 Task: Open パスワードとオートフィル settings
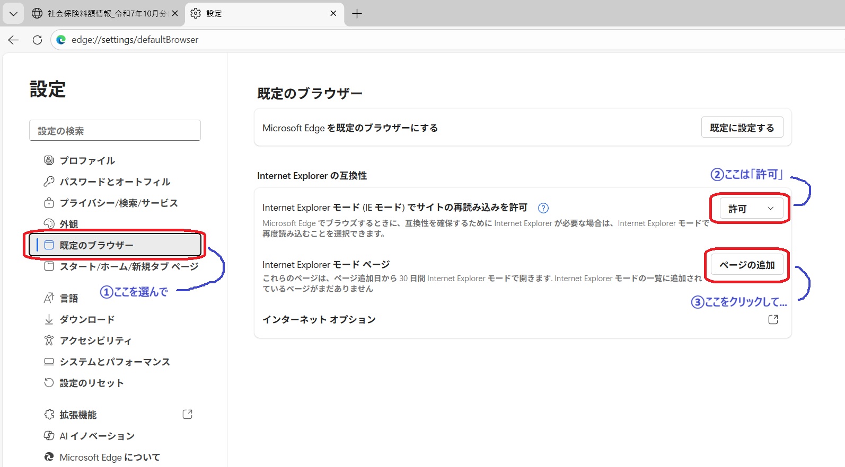(x=115, y=182)
